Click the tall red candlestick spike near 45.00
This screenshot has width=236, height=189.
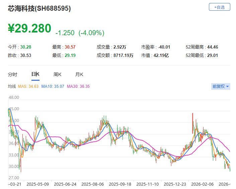point(192,122)
